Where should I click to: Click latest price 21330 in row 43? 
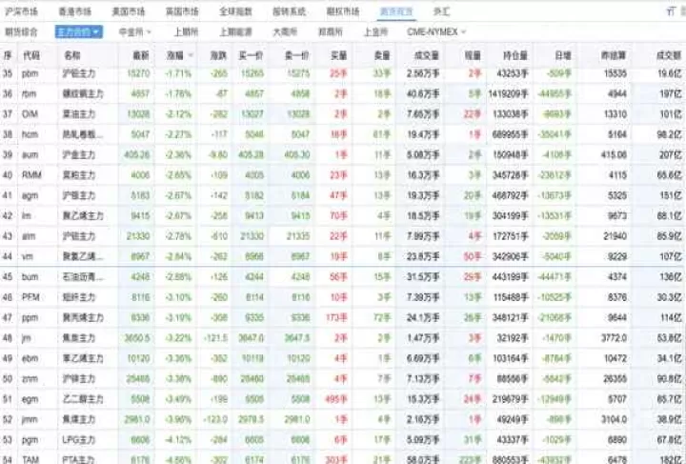click(x=138, y=236)
